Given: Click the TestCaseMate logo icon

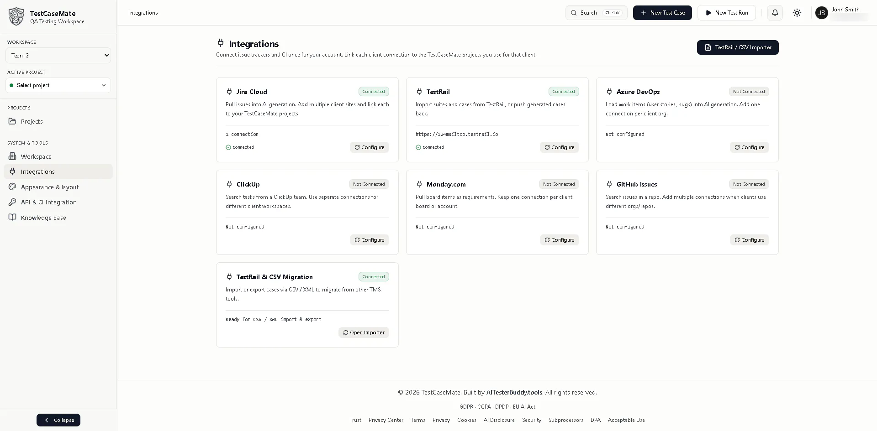Looking at the screenshot, I should [x=16, y=16].
